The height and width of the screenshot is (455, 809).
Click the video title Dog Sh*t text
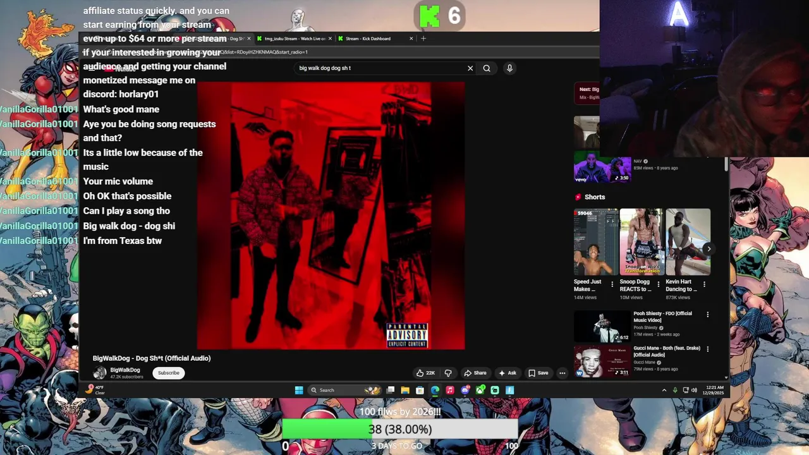click(x=152, y=358)
